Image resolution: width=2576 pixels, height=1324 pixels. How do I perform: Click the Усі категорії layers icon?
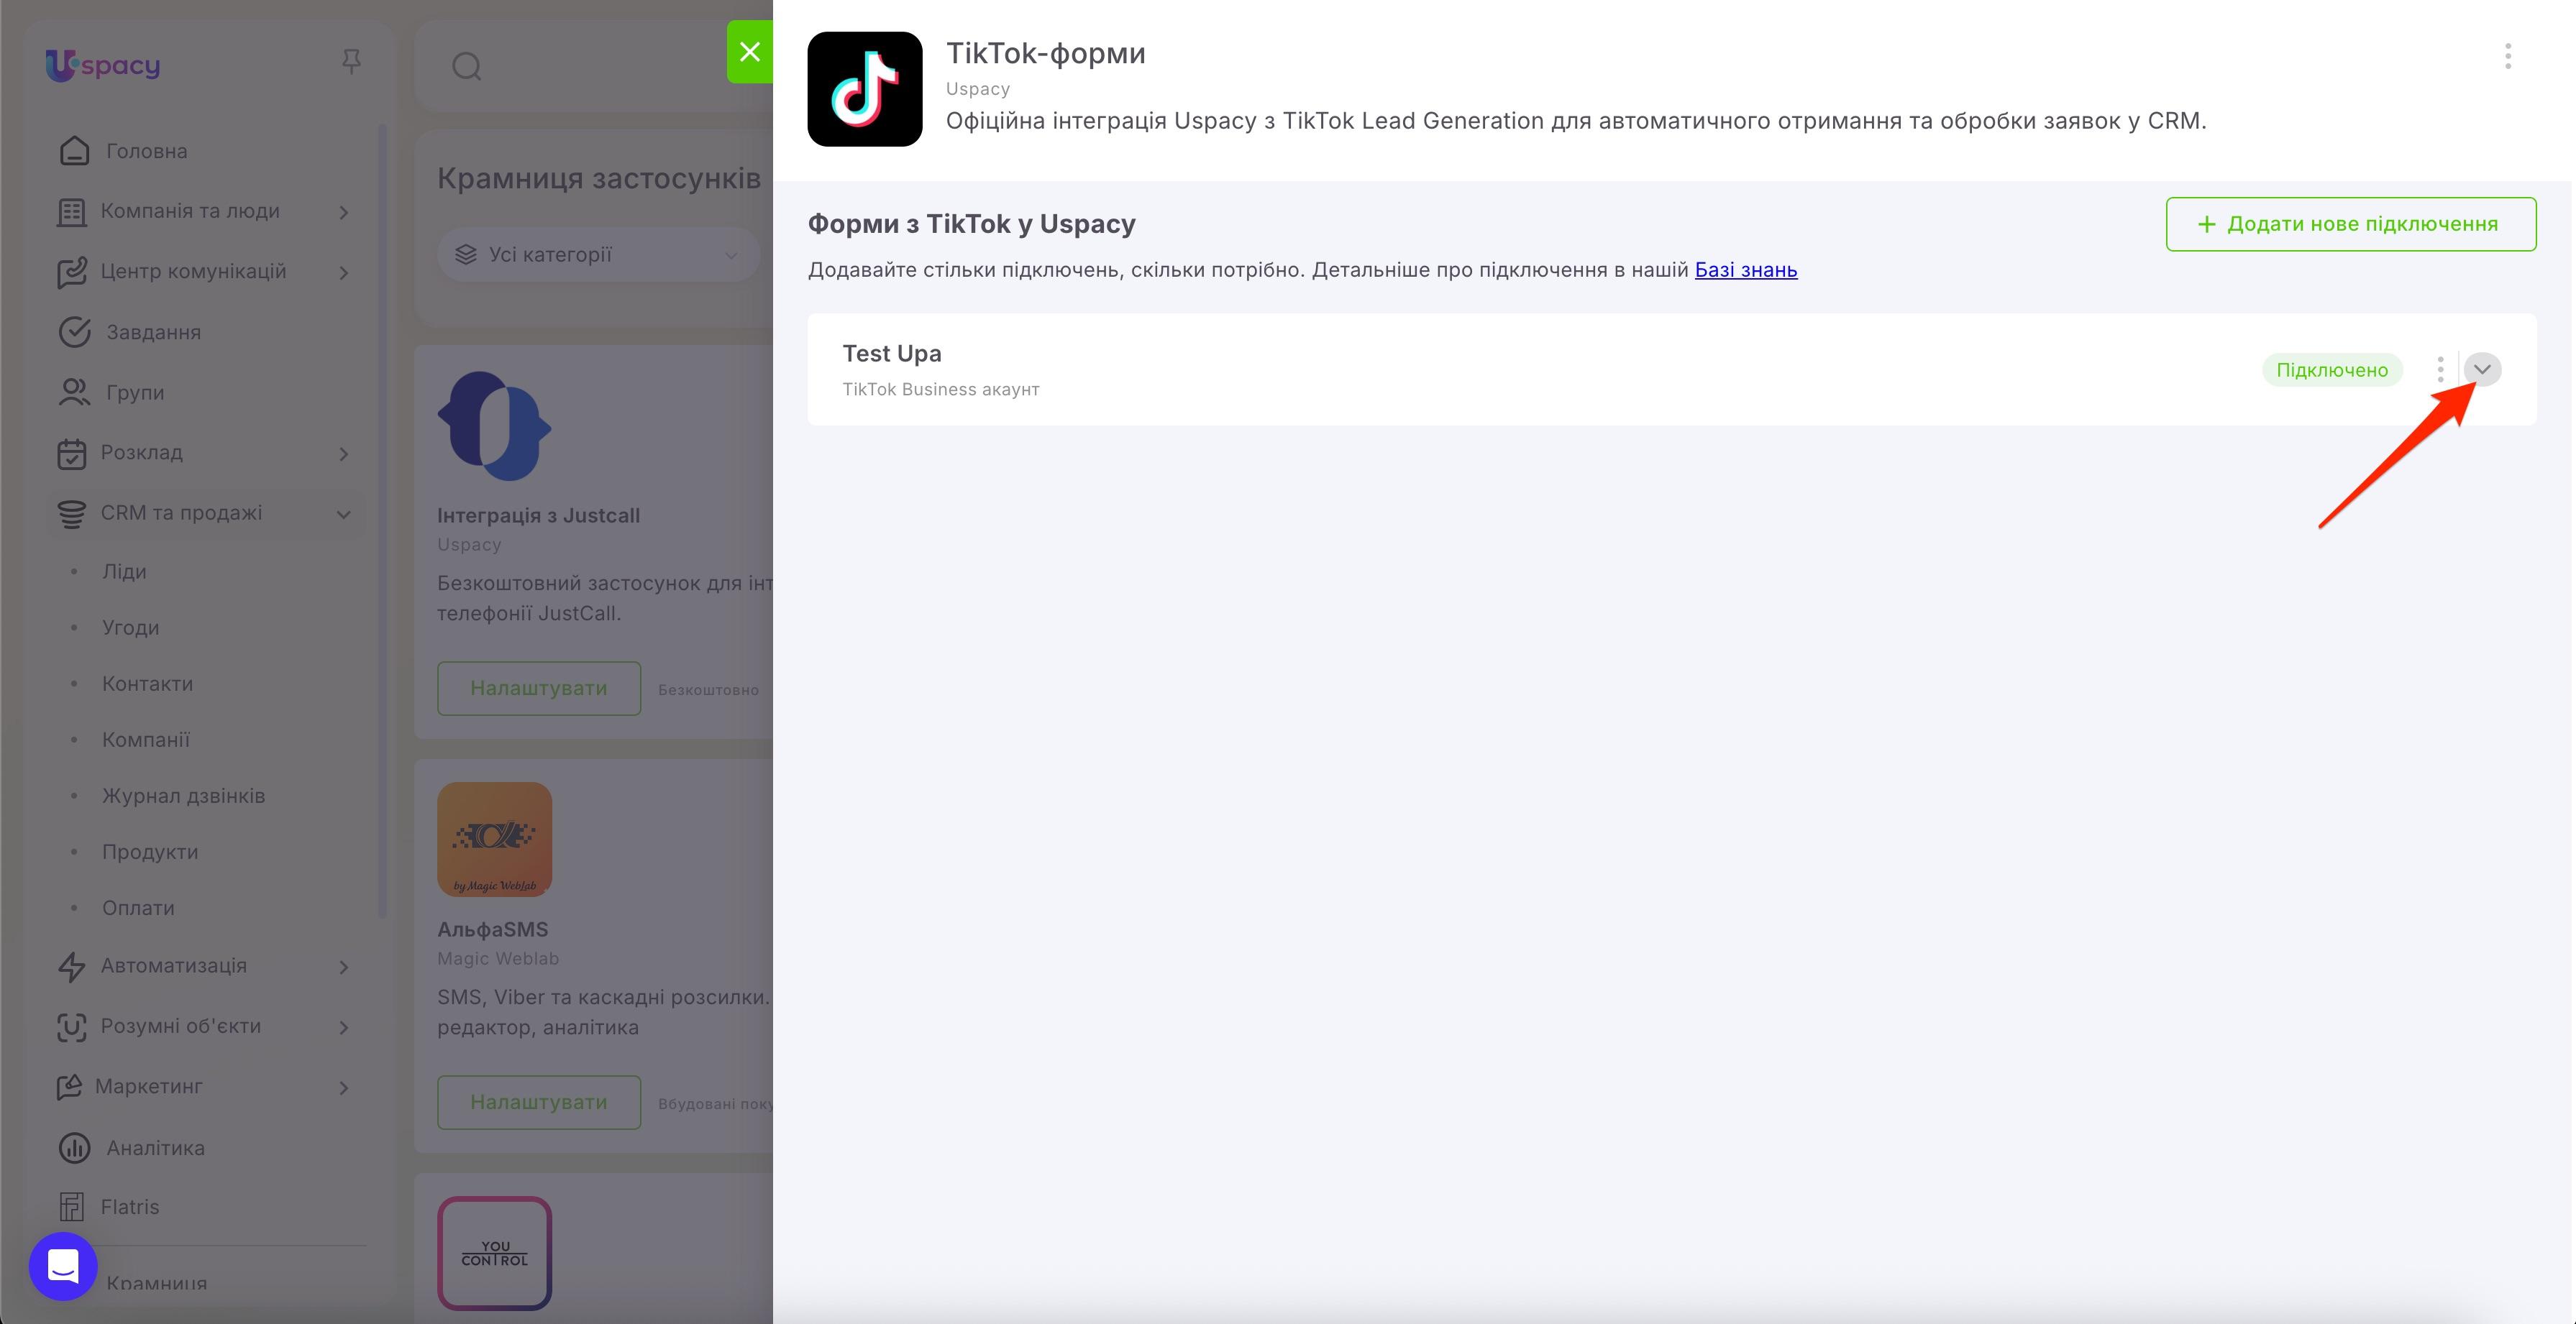tap(466, 254)
